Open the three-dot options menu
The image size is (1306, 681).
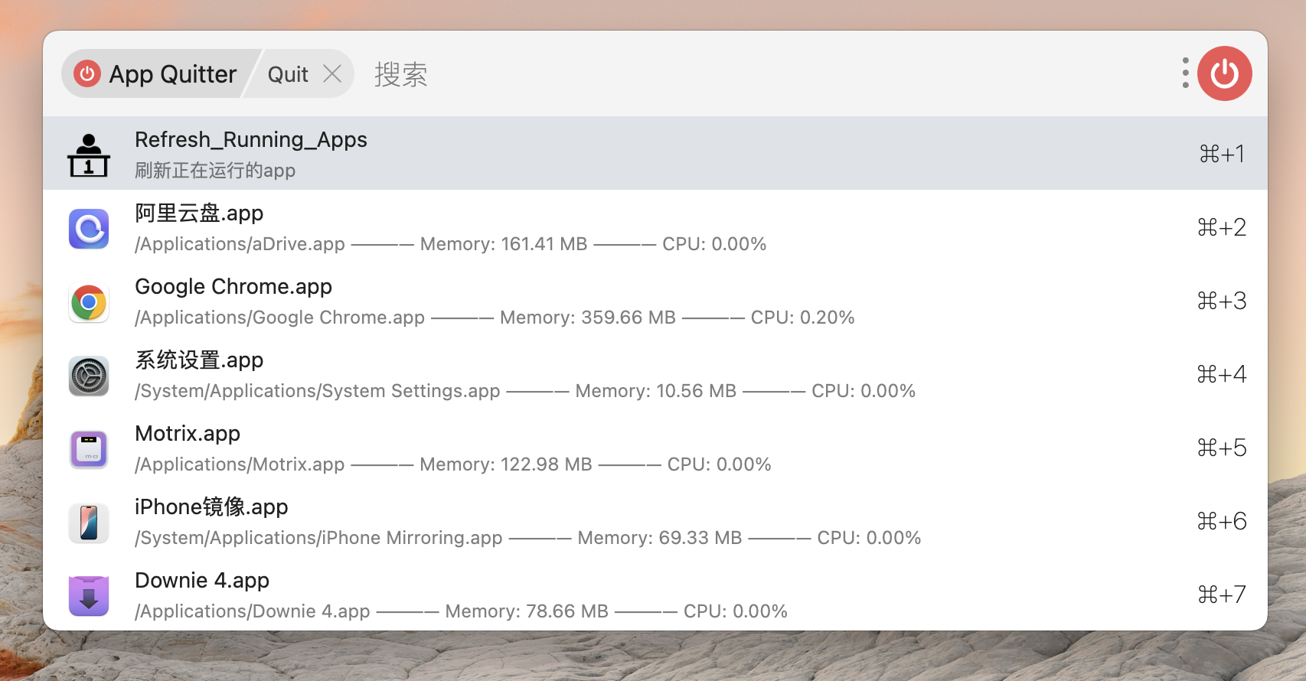[1185, 73]
